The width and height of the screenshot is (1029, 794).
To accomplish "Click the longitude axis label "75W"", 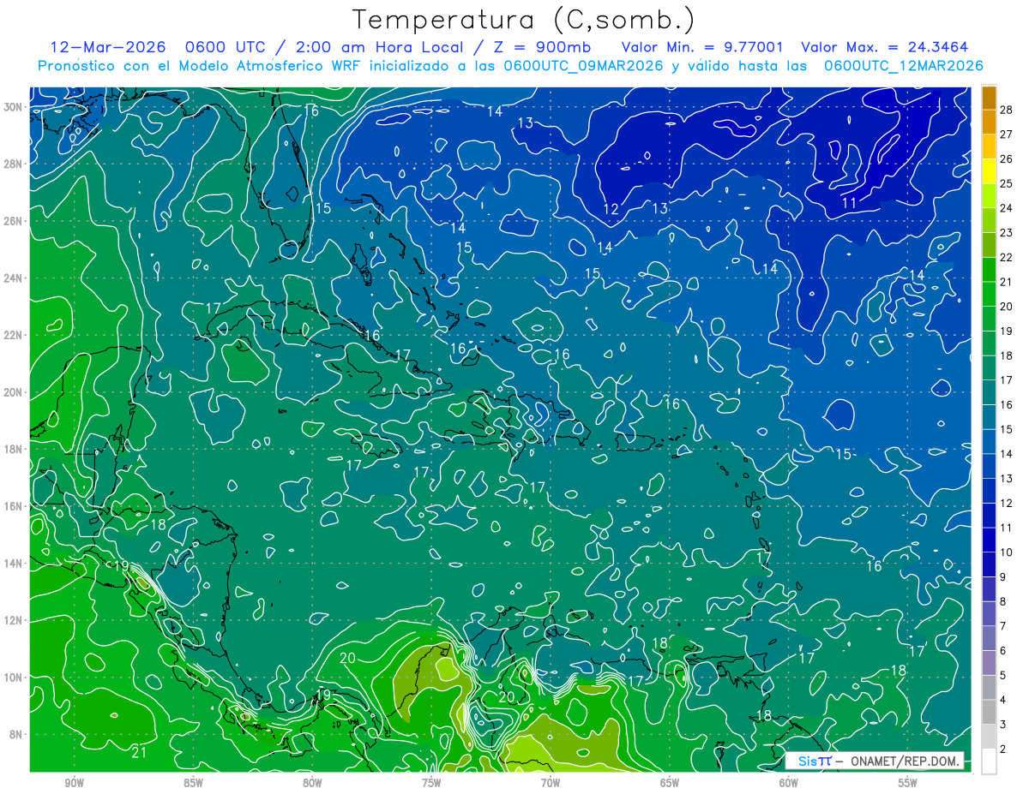I will 431,783.
